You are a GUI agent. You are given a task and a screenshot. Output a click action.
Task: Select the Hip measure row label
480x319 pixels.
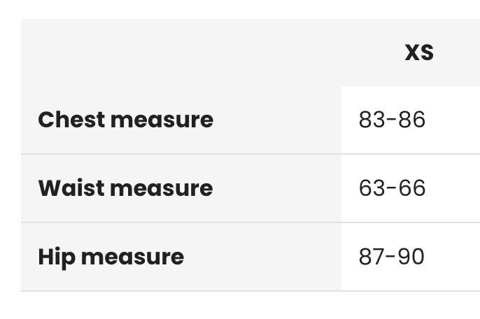[x=111, y=257]
